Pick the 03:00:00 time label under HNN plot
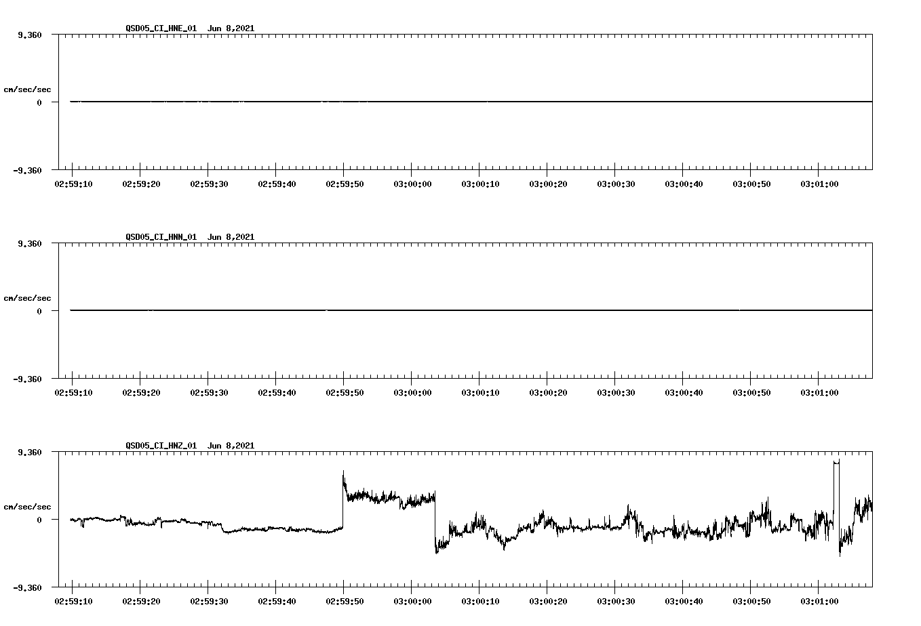The image size is (921, 626). pos(412,392)
